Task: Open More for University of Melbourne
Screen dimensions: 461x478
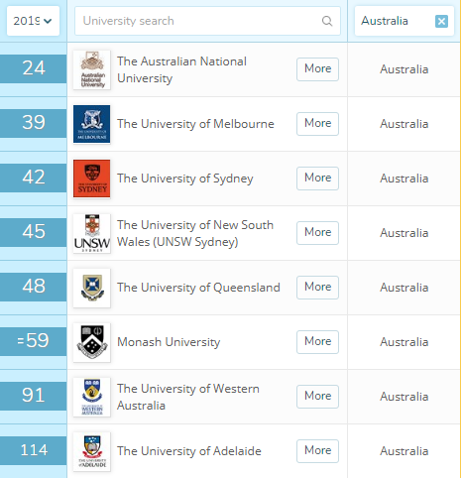Action: coord(317,124)
